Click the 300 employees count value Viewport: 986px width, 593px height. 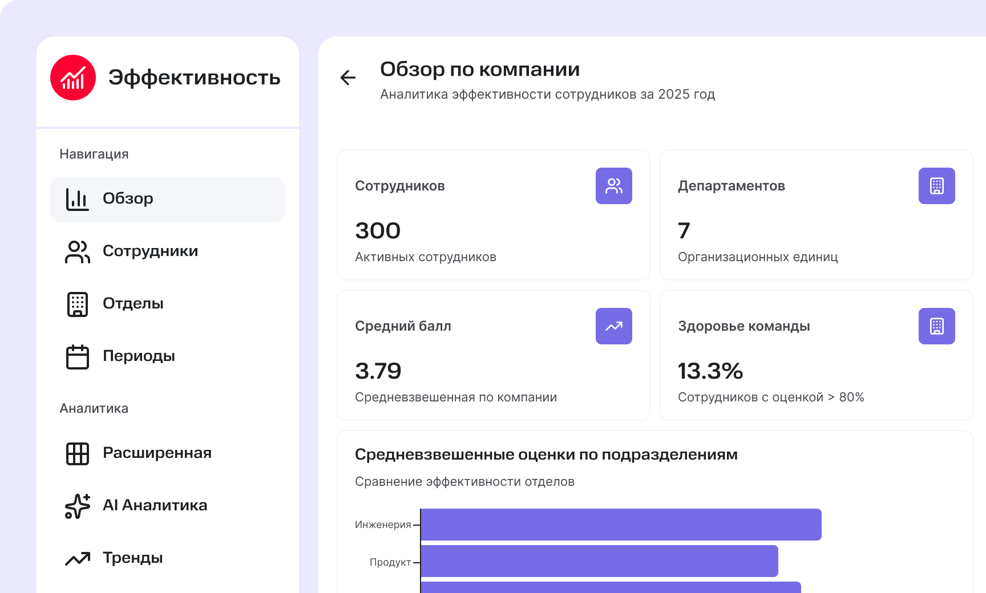point(378,231)
